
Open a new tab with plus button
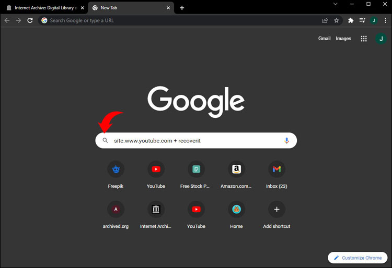pos(182,8)
